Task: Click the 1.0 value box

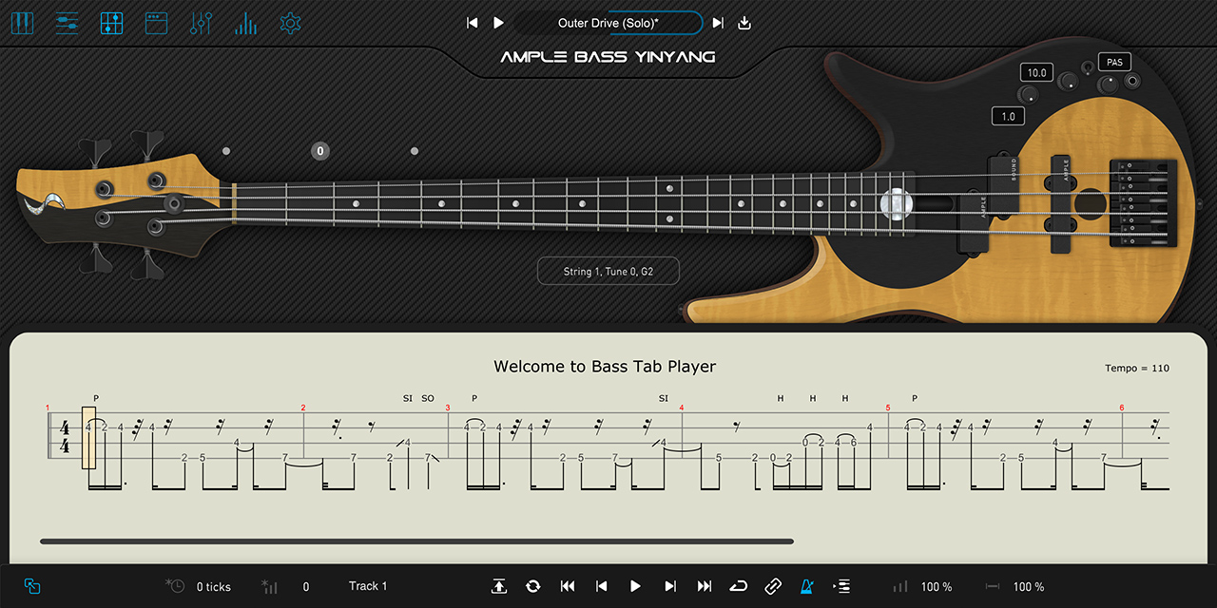Action: 1008,116
